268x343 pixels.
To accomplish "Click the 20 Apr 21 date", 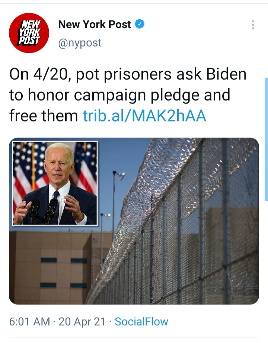I will pos(82,321).
